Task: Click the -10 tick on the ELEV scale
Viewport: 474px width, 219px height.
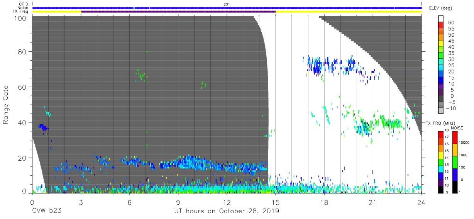Action: coord(450,108)
